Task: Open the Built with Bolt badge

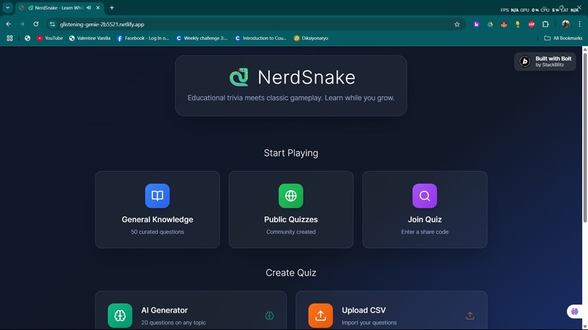Action: 545,61
